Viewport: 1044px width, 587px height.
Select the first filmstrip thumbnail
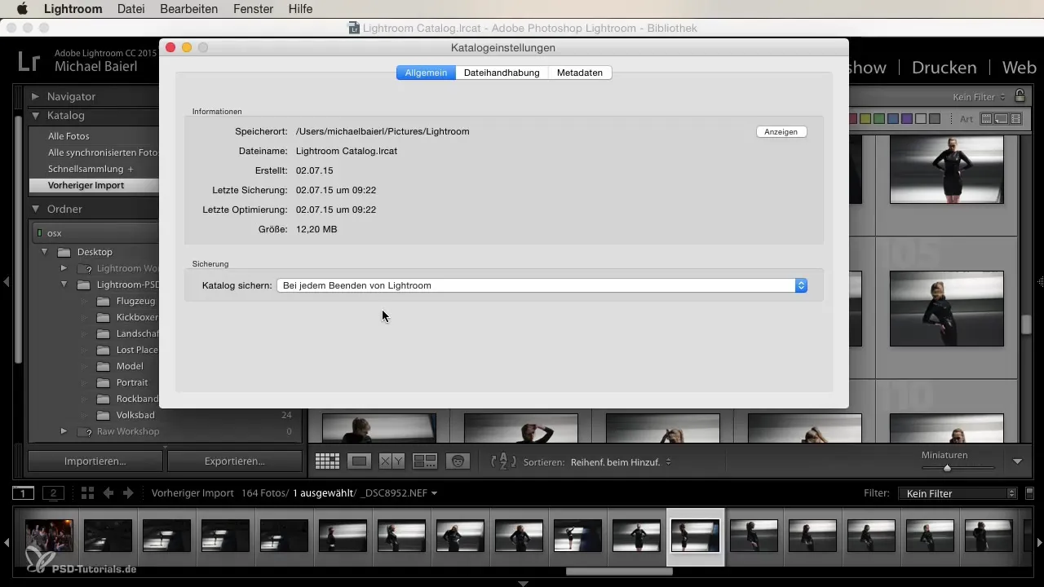(49, 536)
